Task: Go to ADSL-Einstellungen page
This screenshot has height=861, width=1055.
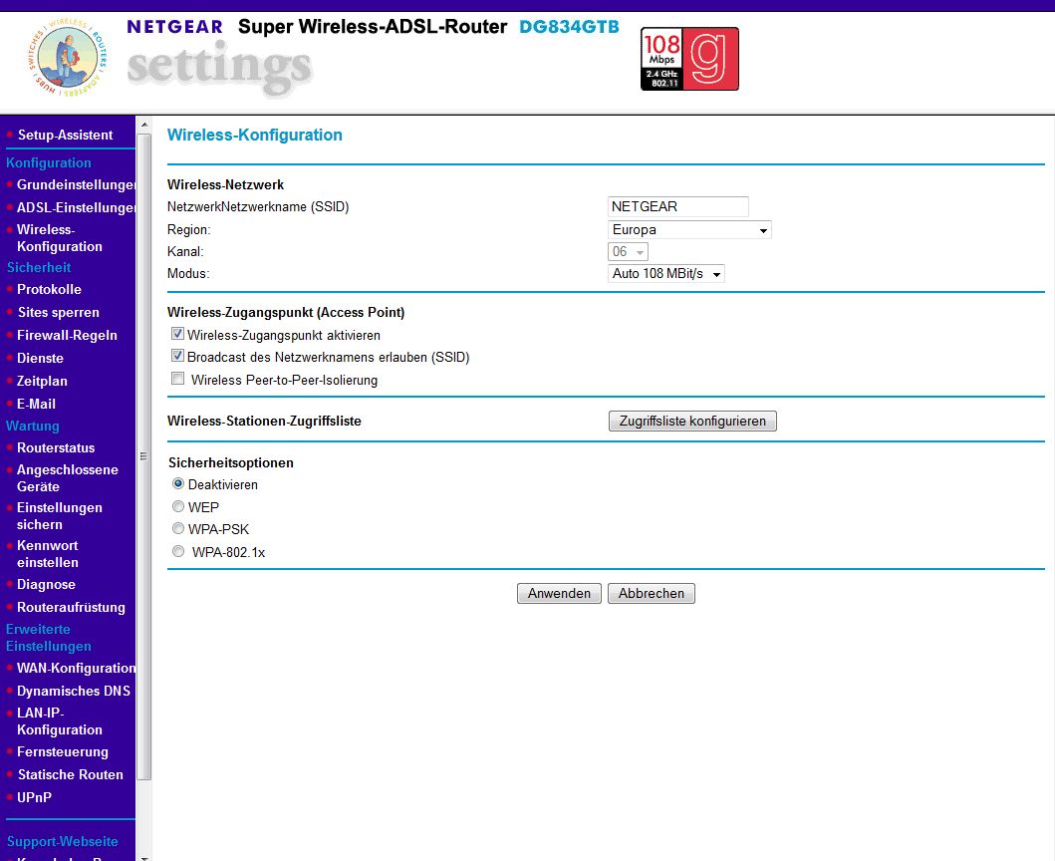Action: click(76, 207)
